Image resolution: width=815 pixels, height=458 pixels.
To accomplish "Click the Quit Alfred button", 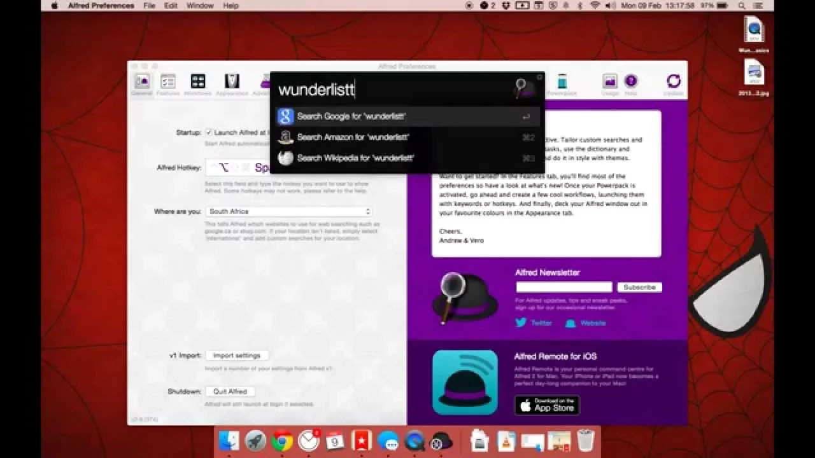I will 230,391.
